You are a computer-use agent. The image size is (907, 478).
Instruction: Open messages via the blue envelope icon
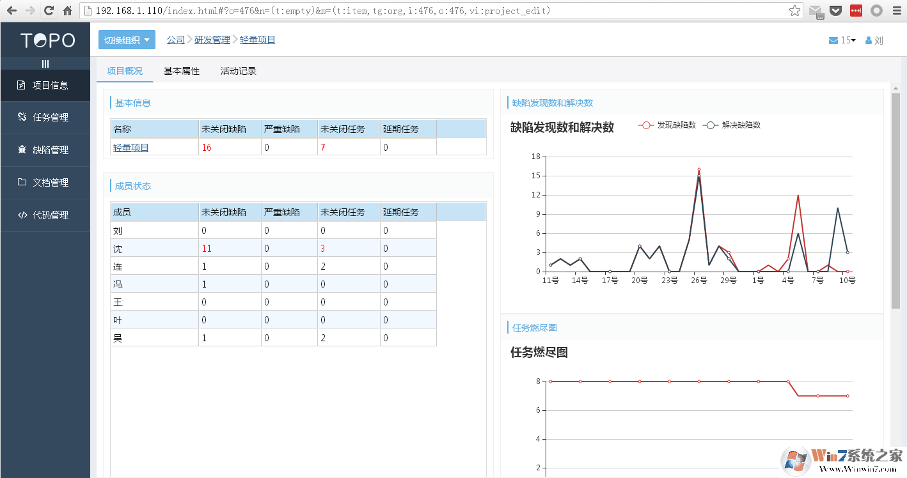[x=833, y=40]
